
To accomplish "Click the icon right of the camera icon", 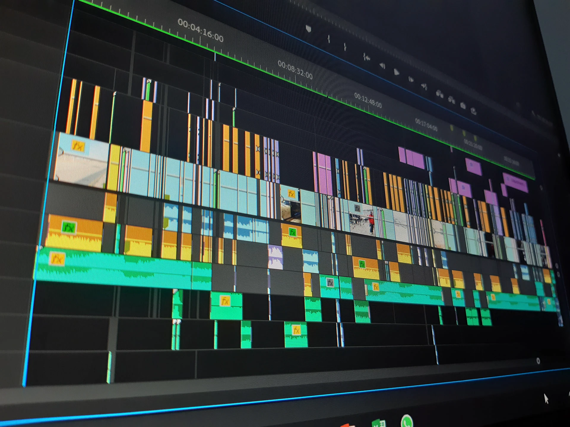I will [474, 111].
